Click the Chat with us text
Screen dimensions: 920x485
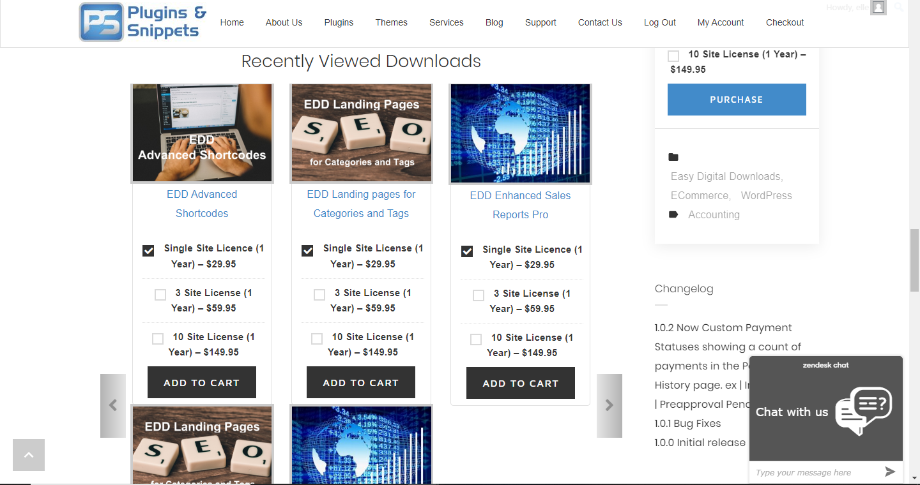pos(792,412)
